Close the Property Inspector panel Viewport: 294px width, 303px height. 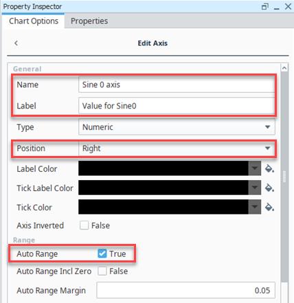pyautogui.click(x=288, y=6)
